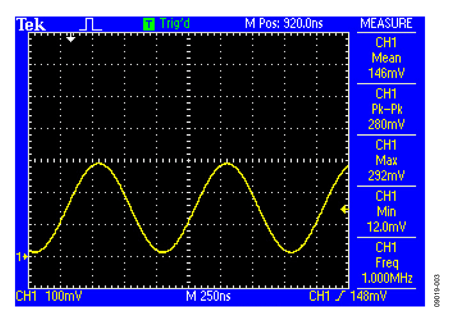Click the M 250ns timebase readout
457x323 pixels.
click(x=208, y=296)
